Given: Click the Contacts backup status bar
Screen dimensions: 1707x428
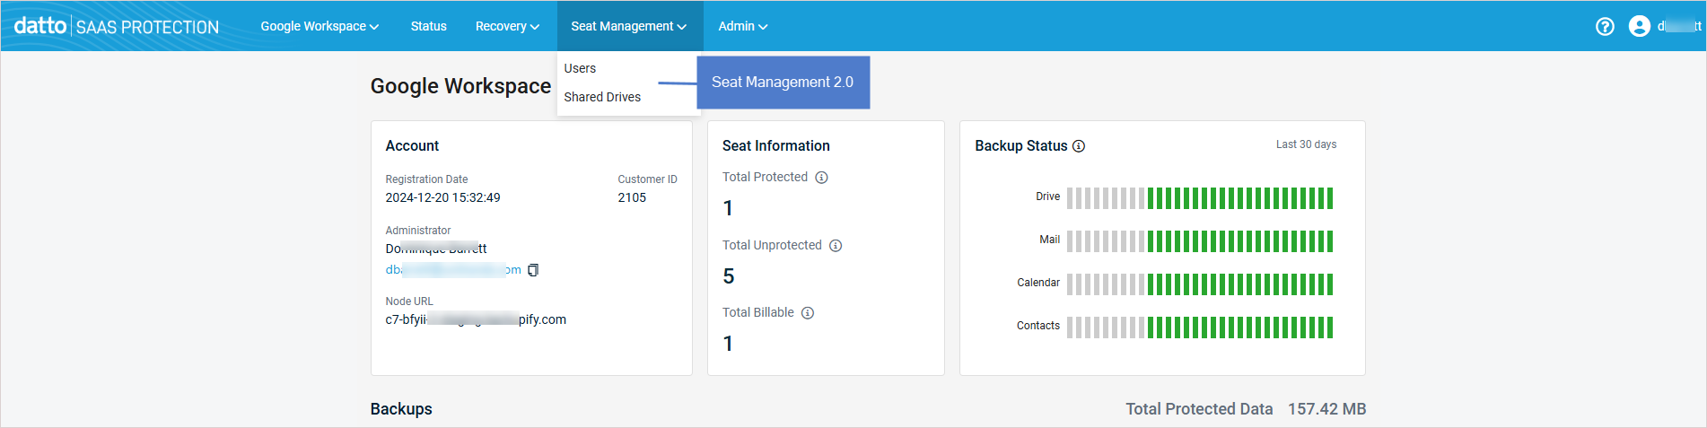Looking at the screenshot, I should (1200, 327).
